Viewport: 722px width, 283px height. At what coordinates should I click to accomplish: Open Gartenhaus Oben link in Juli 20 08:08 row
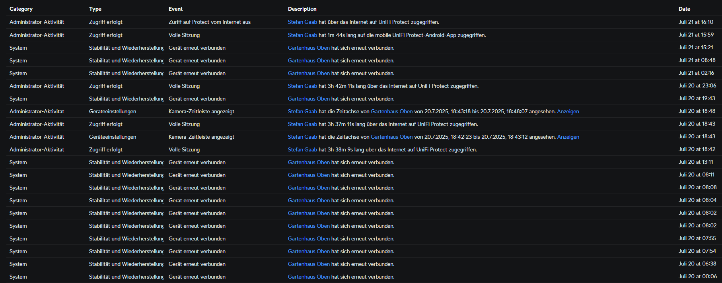309,188
